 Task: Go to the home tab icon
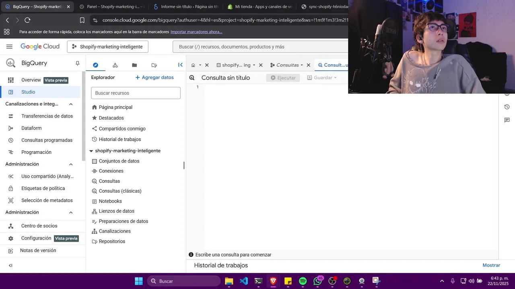pyautogui.click(x=193, y=65)
